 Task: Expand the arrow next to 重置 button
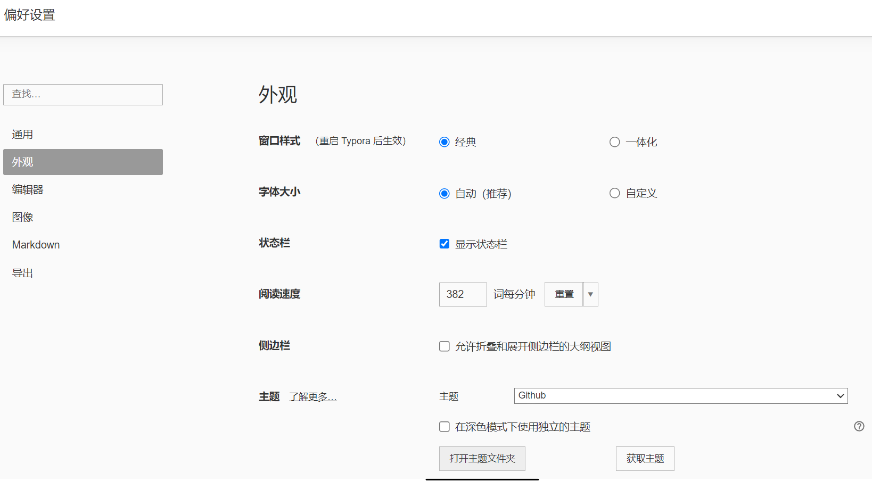[x=590, y=294]
